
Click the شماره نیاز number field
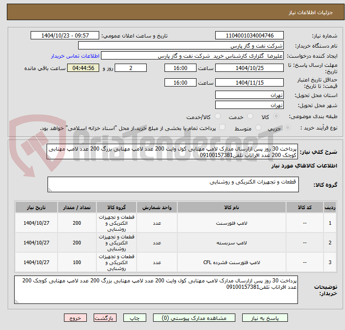click(x=249, y=36)
